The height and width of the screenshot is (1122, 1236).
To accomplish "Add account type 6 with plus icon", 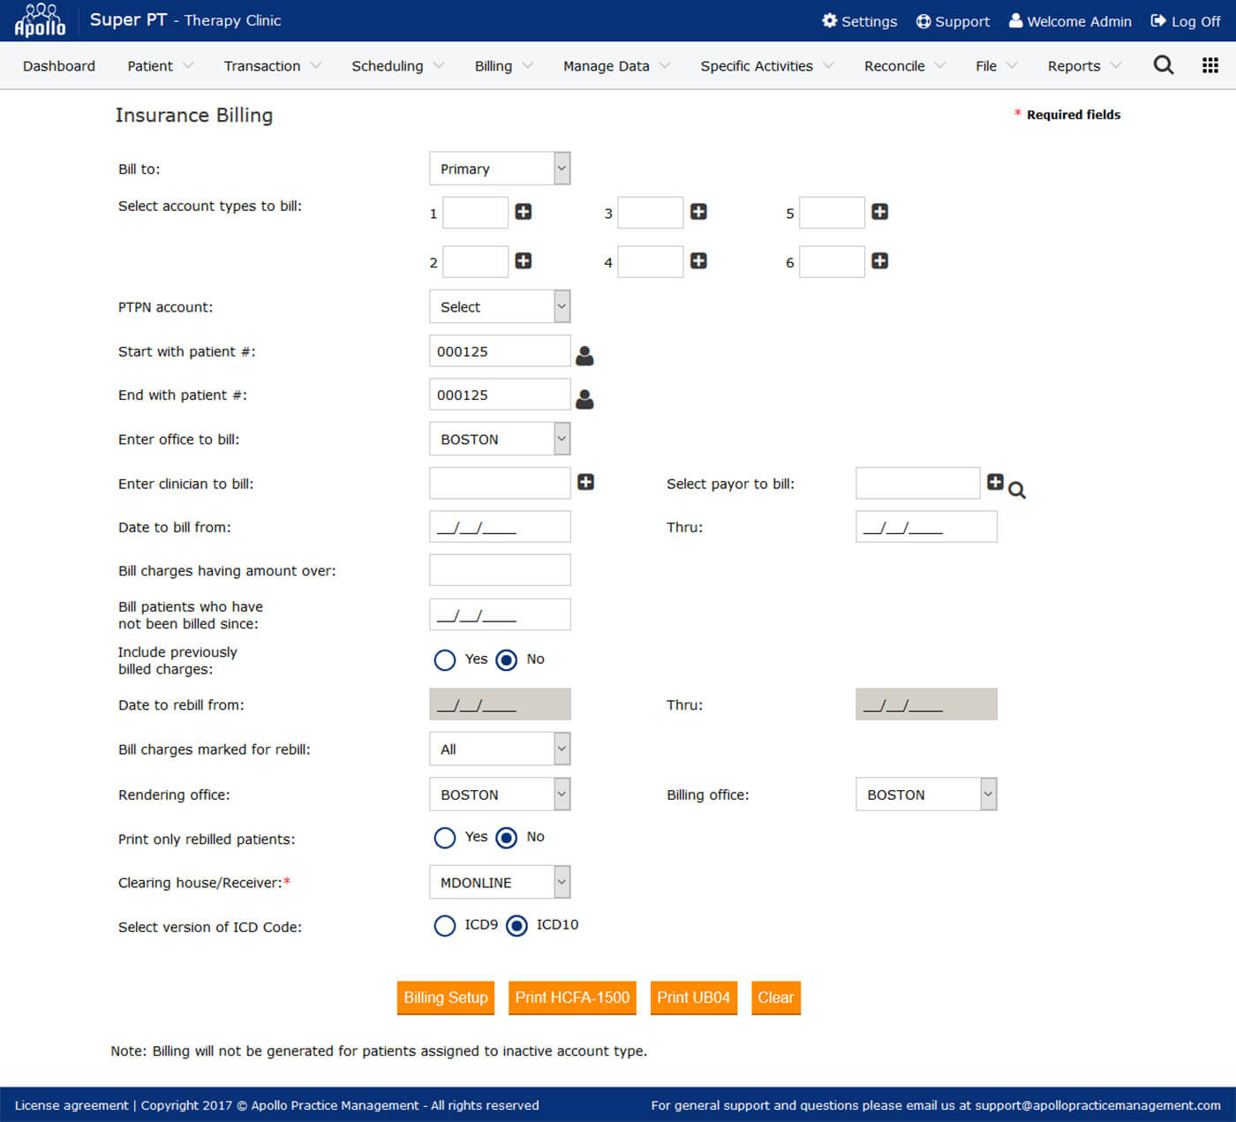I will pyautogui.click(x=879, y=260).
